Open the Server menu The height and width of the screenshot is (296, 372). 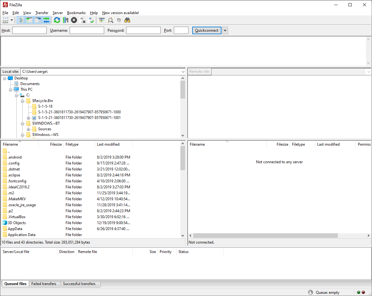coord(58,13)
